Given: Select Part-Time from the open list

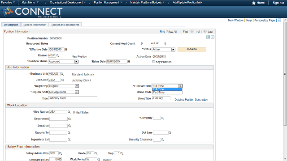Looking at the screenshot, I should [x=167, y=93].
